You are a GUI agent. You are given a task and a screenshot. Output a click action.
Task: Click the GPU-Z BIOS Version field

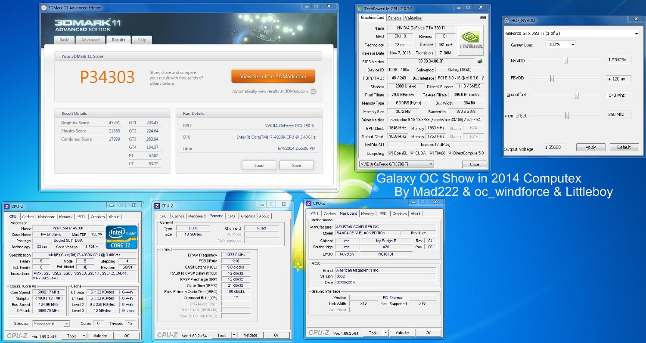[431, 62]
